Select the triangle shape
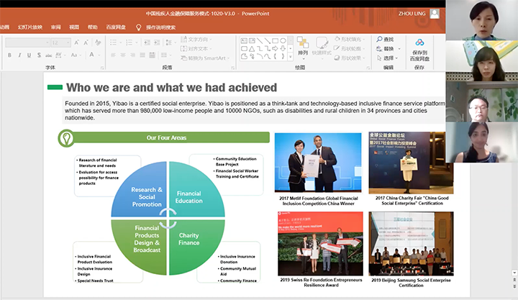Image resolution: width=518 pixels, height=300 pixels. [252, 49]
